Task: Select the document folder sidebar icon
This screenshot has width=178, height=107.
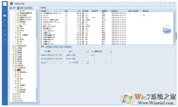Action: (x=5, y=15)
